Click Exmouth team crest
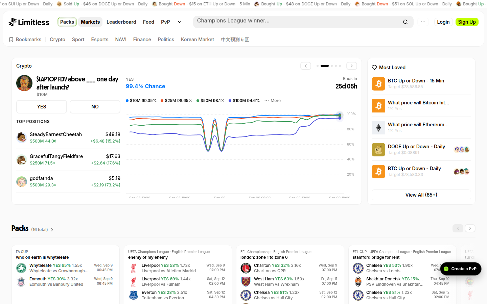This screenshot has height=304, width=487. click(x=21, y=282)
